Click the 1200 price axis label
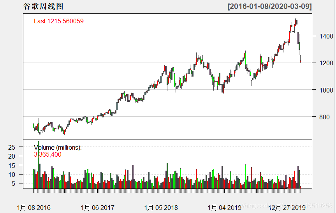The width and height of the screenshot is (336, 213). tap(326, 63)
